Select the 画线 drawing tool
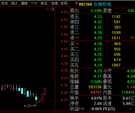The image size is (135, 113). click(x=24, y=3)
